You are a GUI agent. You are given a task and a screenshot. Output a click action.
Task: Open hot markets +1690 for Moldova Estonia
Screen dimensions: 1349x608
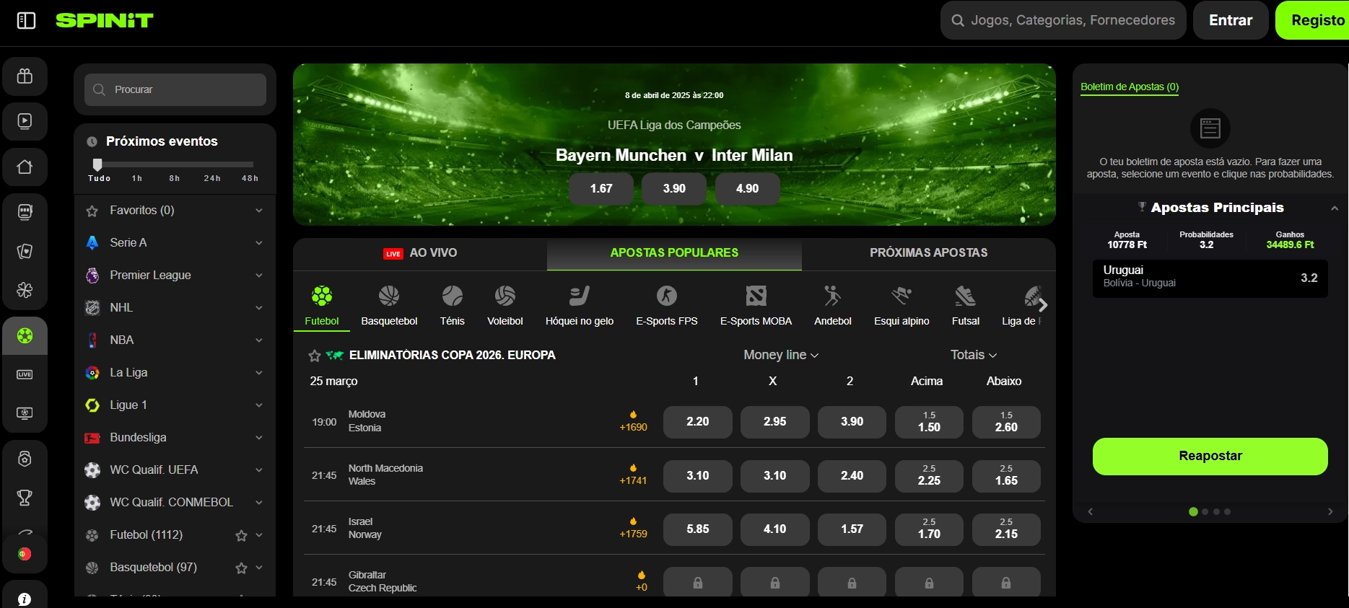pyautogui.click(x=633, y=421)
